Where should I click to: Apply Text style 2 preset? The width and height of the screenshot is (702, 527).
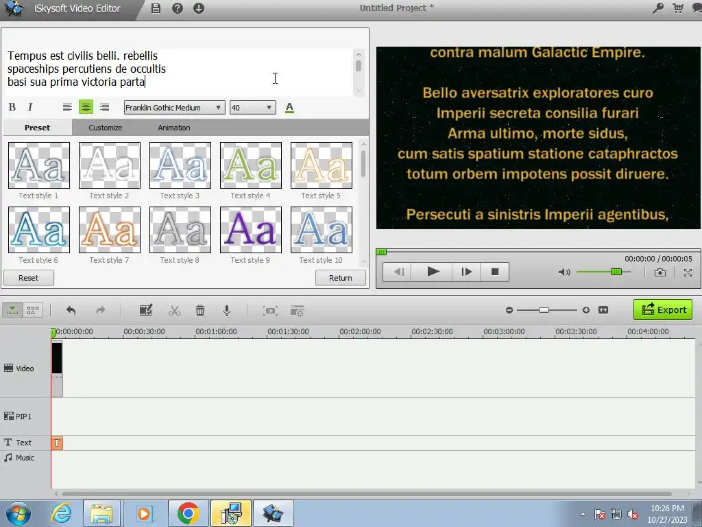[x=110, y=165]
